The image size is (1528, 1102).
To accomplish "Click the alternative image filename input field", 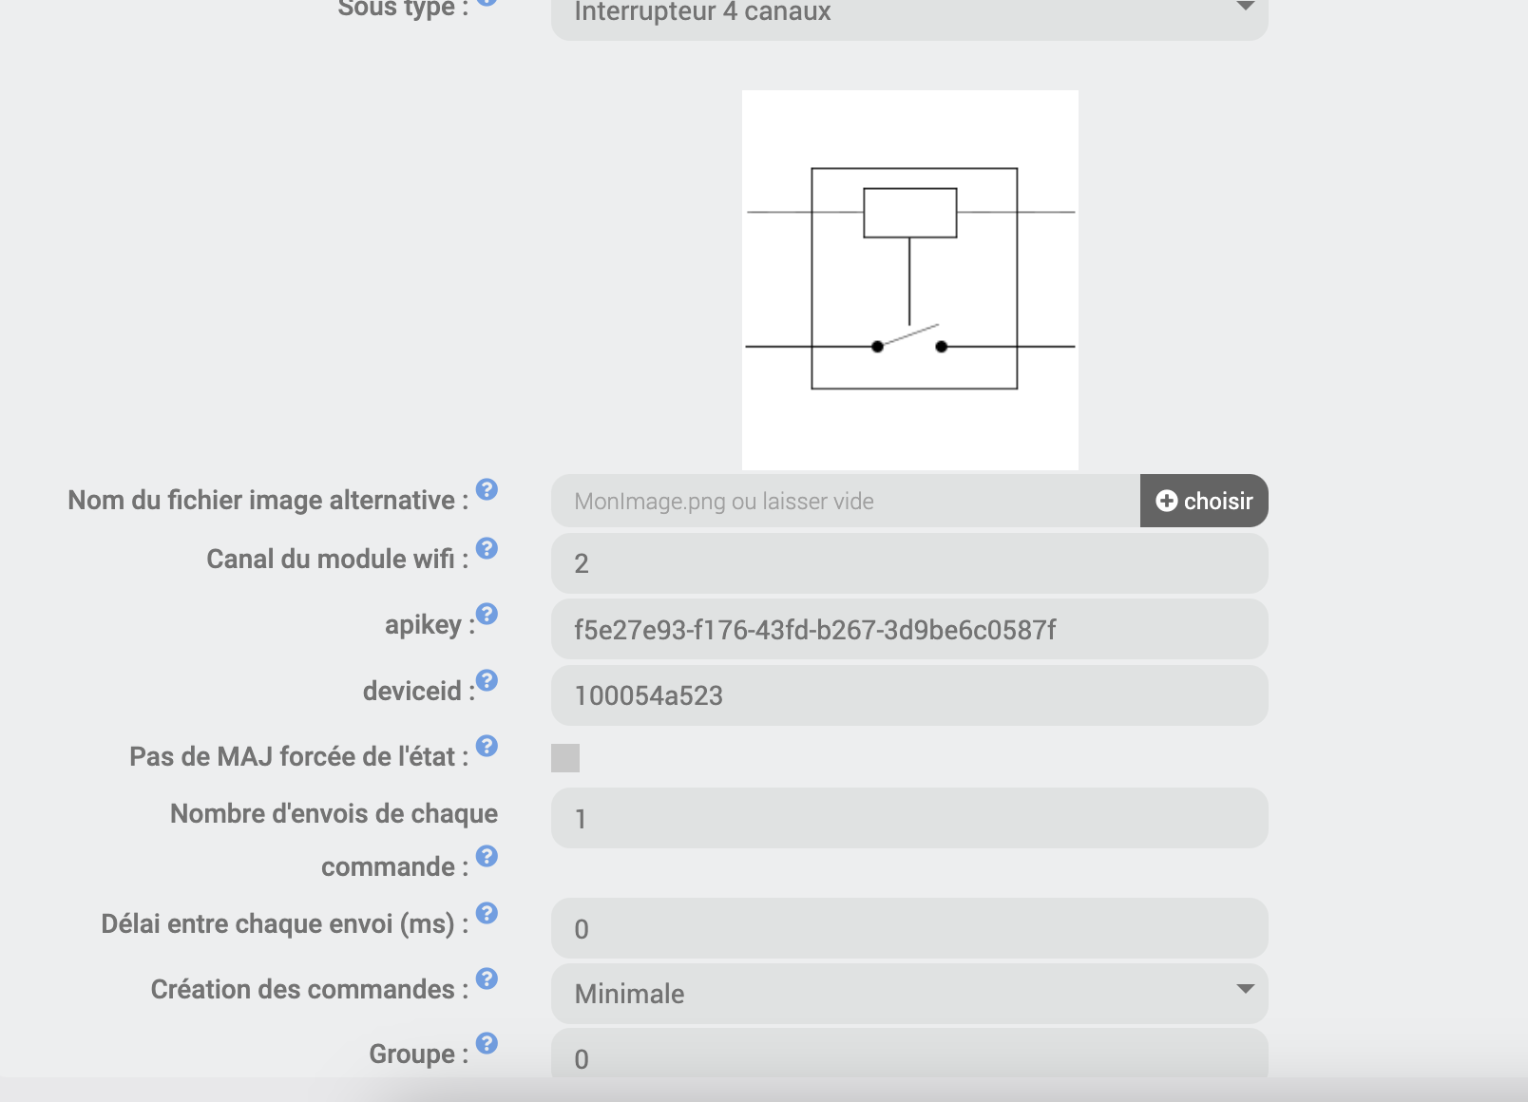I will tap(845, 502).
